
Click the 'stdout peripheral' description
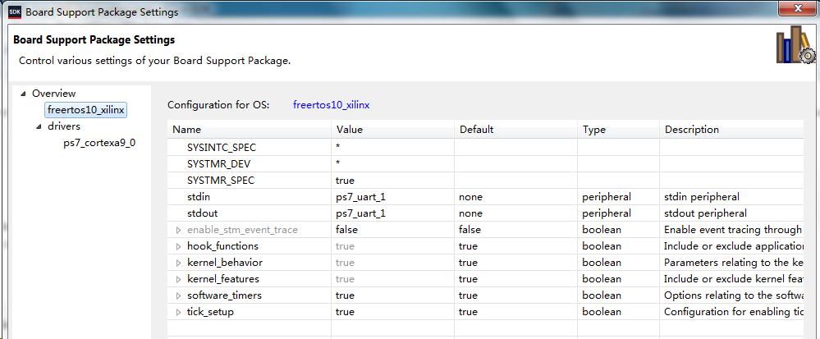(x=705, y=213)
